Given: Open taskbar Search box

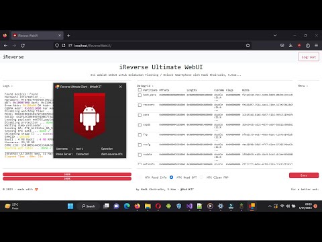Looking at the screenshot, I should coord(89,206).
